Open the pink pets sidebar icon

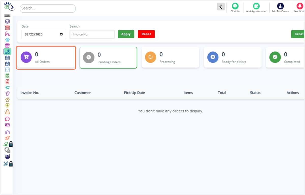pos(7,34)
